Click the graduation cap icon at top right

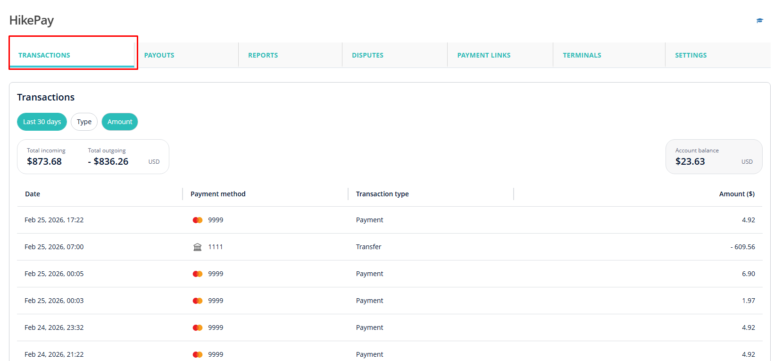(x=759, y=21)
